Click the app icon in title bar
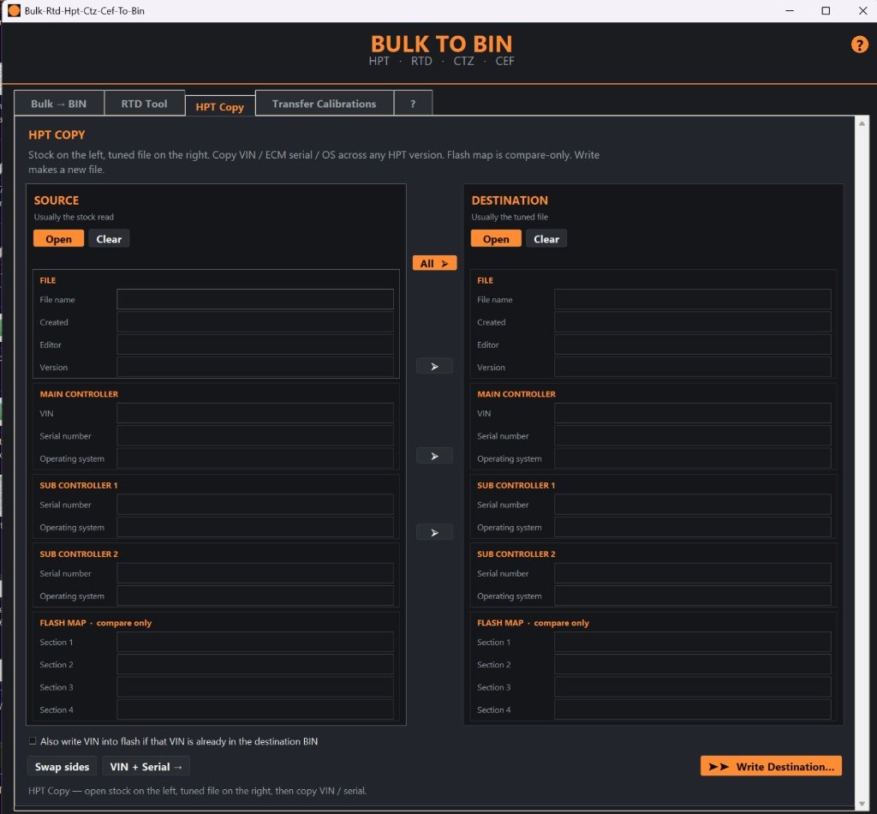 [14, 10]
